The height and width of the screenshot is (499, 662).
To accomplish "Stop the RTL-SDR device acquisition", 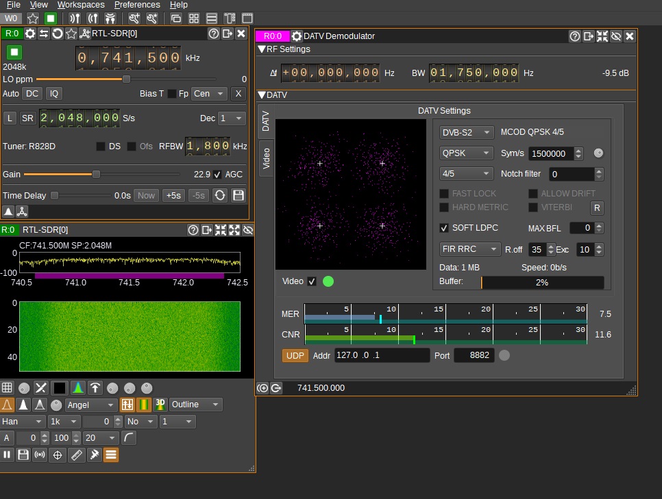I will pyautogui.click(x=14, y=52).
